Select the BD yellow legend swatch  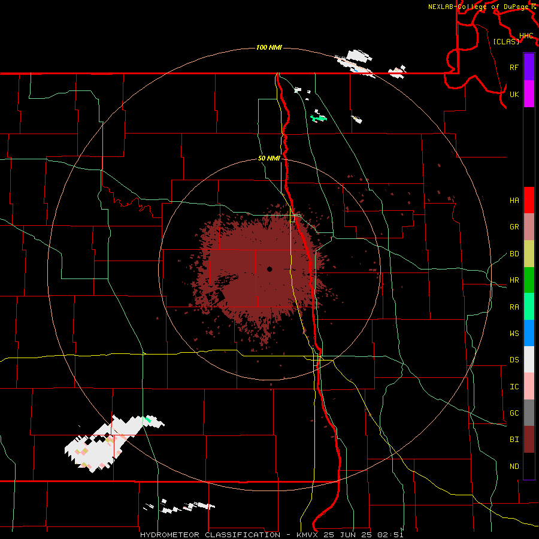pyautogui.click(x=529, y=253)
